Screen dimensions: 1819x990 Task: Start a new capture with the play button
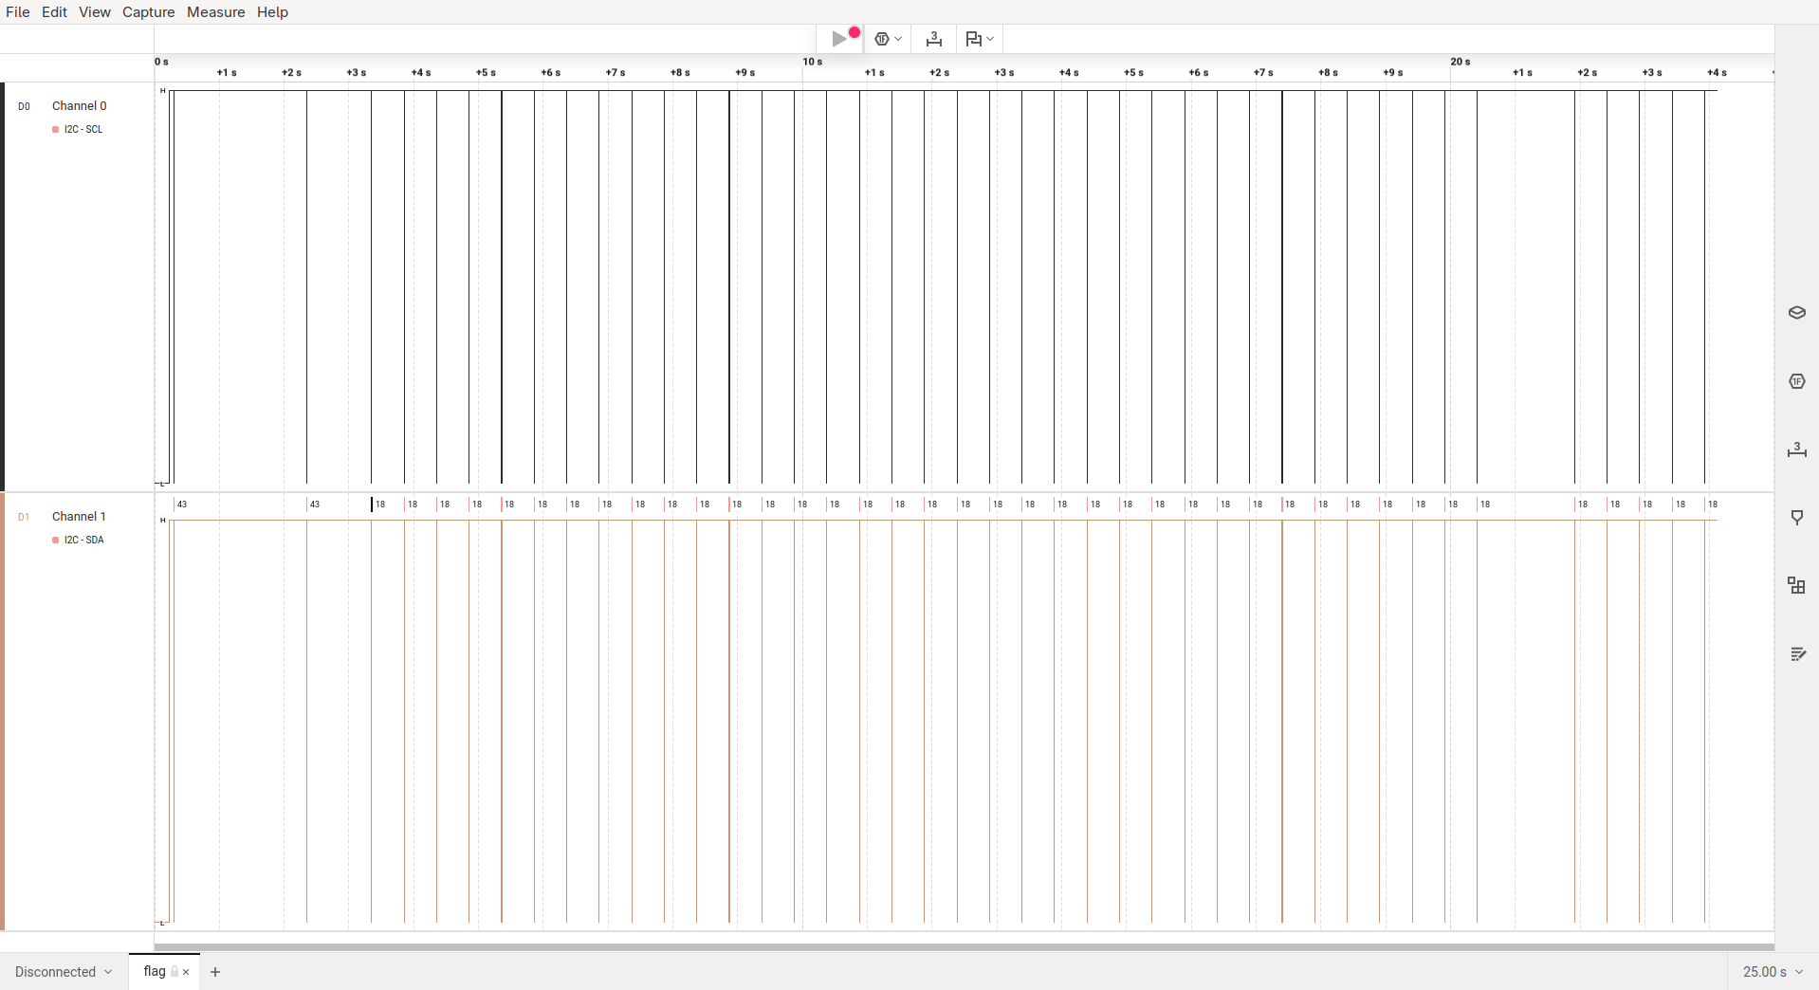coord(839,39)
